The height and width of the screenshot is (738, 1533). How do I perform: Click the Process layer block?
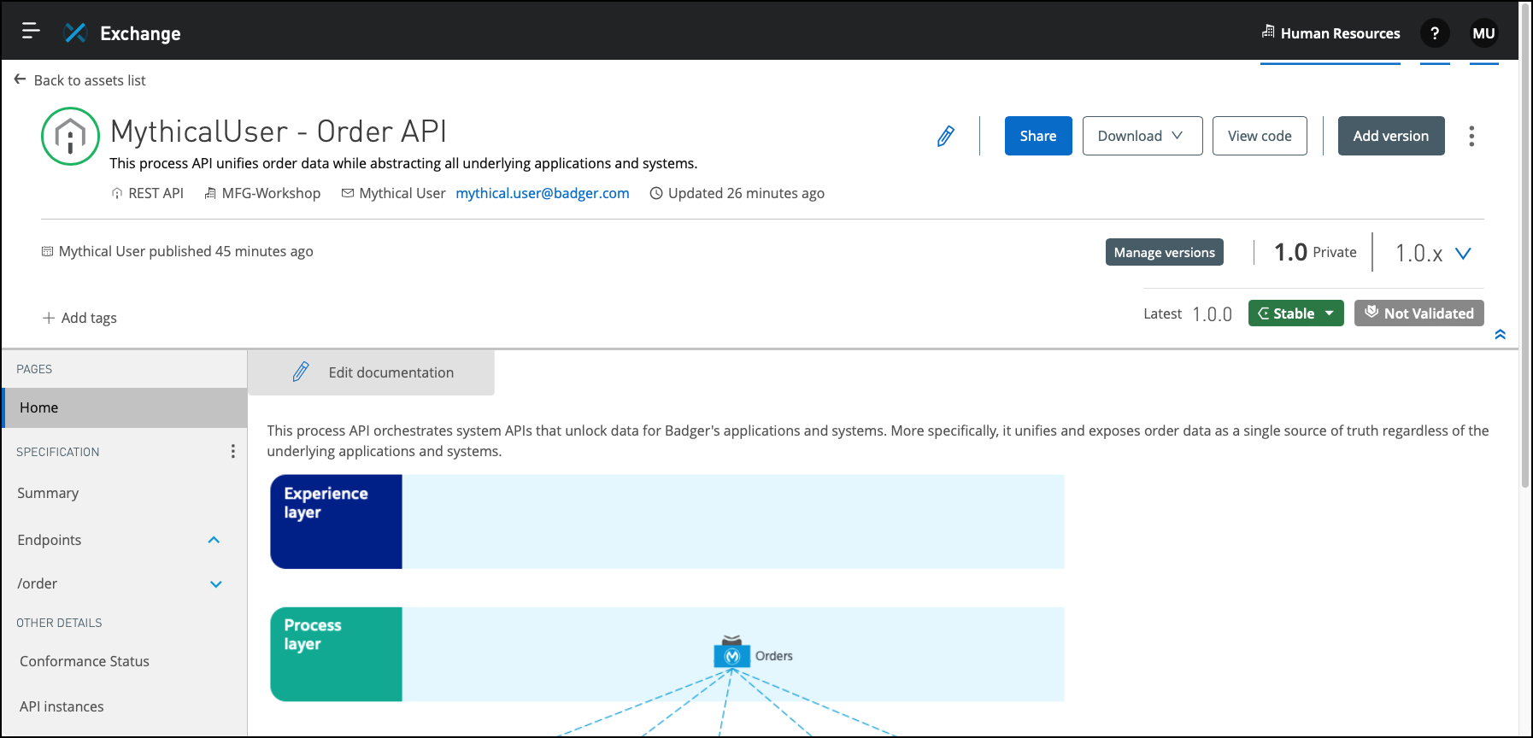pos(336,654)
